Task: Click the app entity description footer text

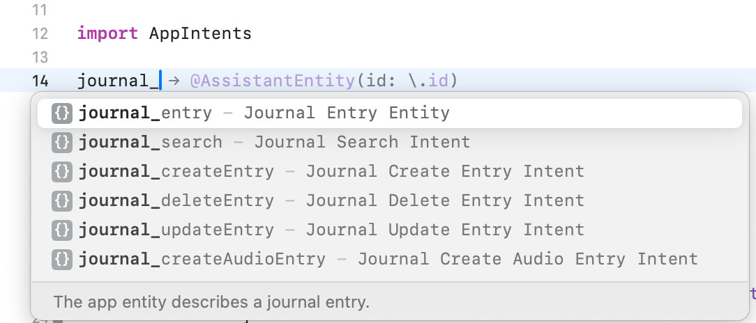Action: pos(211,302)
